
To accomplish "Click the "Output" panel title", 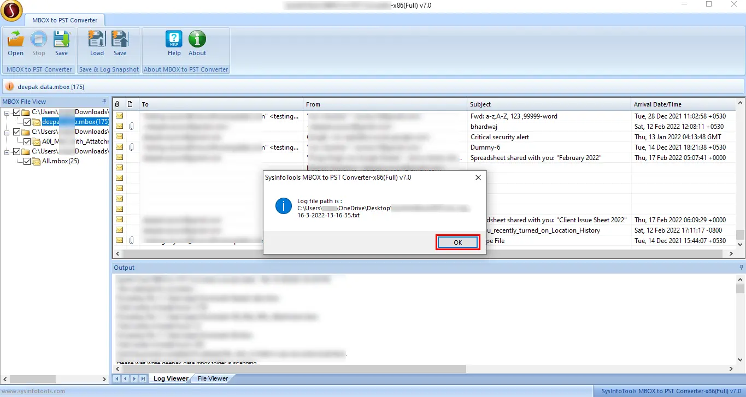I will pyautogui.click(x=124, y=268).
